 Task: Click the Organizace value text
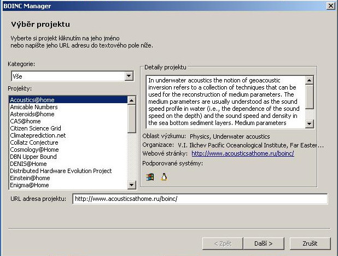[250, 145]
